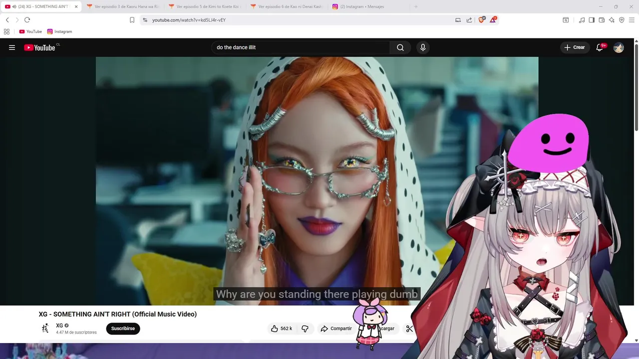Close the XG - SOMETHING AIN'T tab
The height and width of the screenshot is (359, 639).
pos(76,6)
